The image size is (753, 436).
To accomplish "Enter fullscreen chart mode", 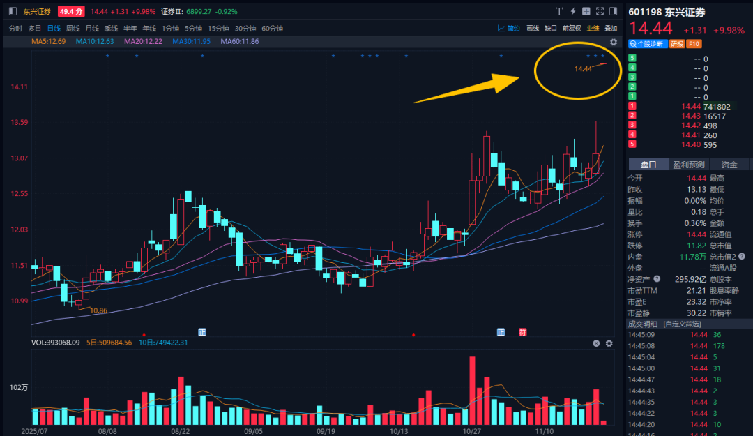I will pos(600,11).
